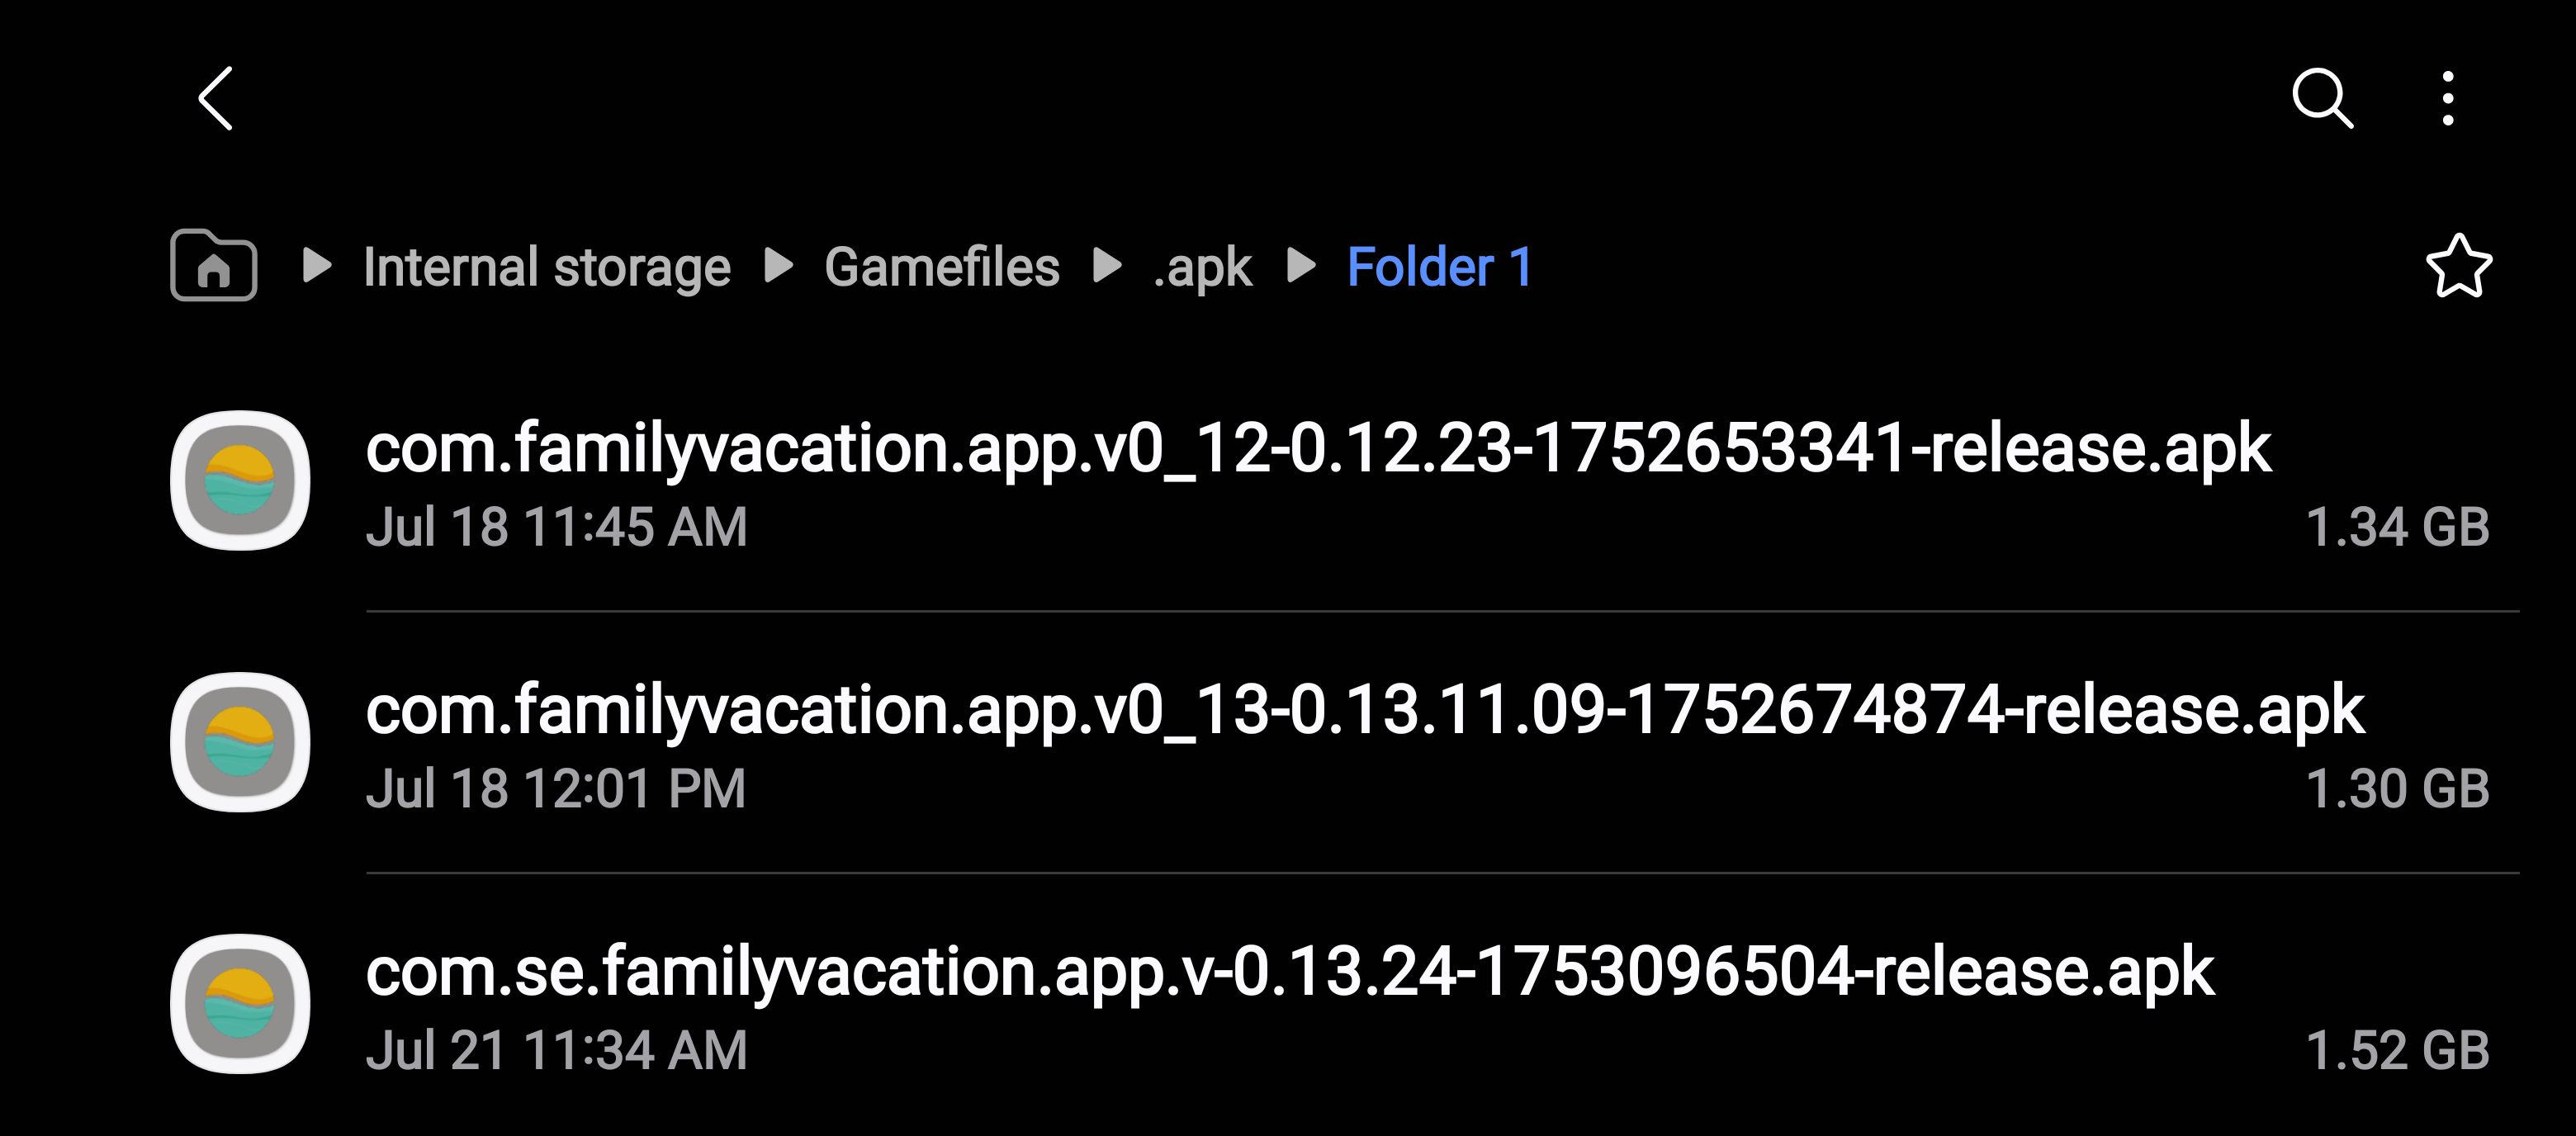Click the arrow before .apk
The height and width of the screenshot is (1136, 2576).
tap(1107, 265)
